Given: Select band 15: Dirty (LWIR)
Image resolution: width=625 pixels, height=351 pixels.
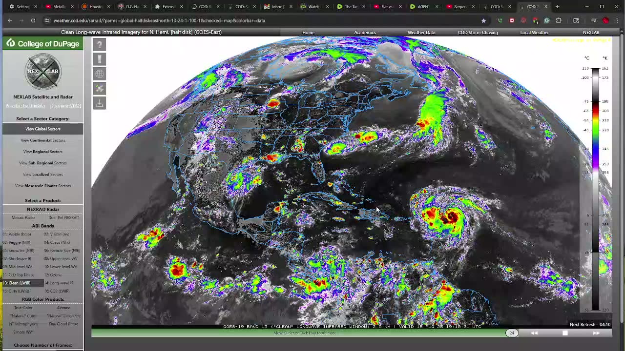Looking at the screenshot, I should 16,291.
